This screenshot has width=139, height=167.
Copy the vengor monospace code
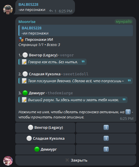(x=67, y=55)
